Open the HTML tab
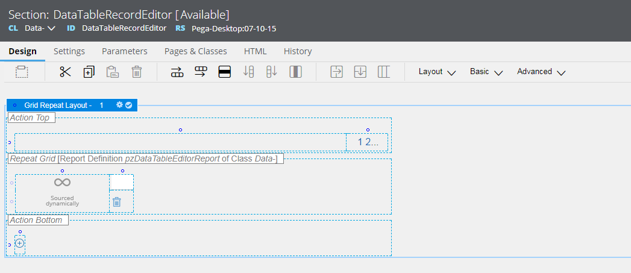The width and height of the screenshot is (631, 273). (x=255, y=51)
